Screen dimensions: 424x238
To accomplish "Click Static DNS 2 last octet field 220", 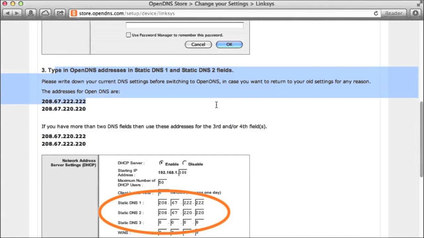I will point(199,213).
